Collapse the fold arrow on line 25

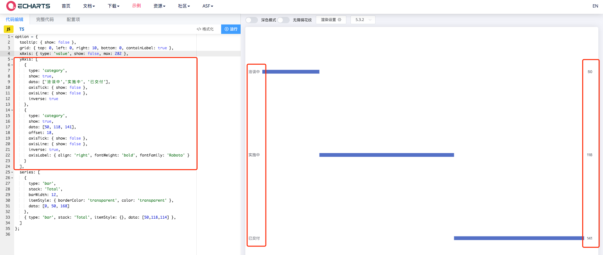[12, 172]
